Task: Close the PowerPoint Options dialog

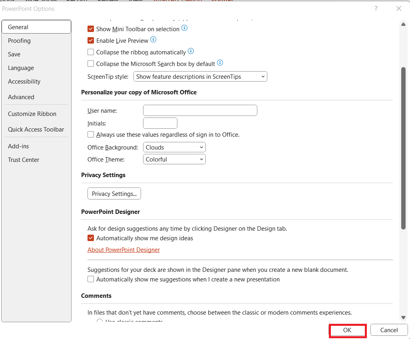Action: [x=398, y=9]
